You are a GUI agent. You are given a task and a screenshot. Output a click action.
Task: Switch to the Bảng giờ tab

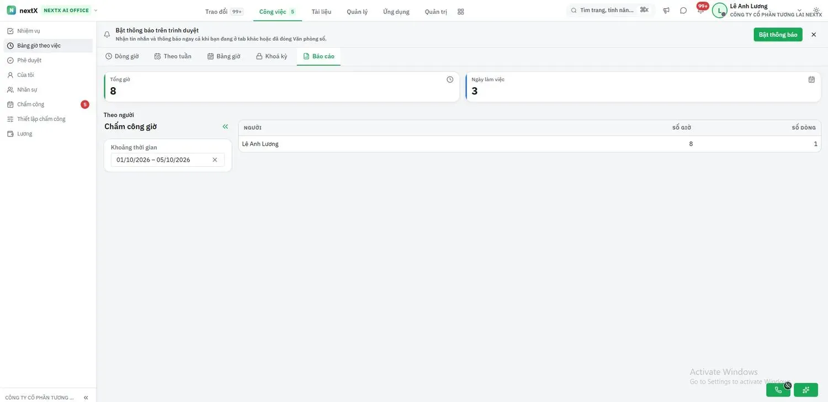224,56
